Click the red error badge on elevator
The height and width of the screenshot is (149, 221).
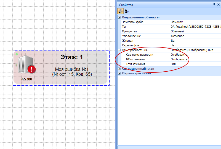[x=32, y=69]
